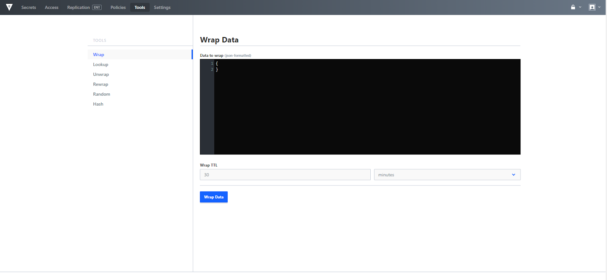Select the Hash tool

pos(98,104)
